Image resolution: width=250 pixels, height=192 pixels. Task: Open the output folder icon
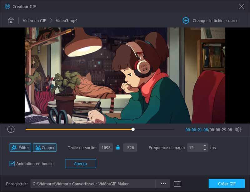tap(177, 184)
